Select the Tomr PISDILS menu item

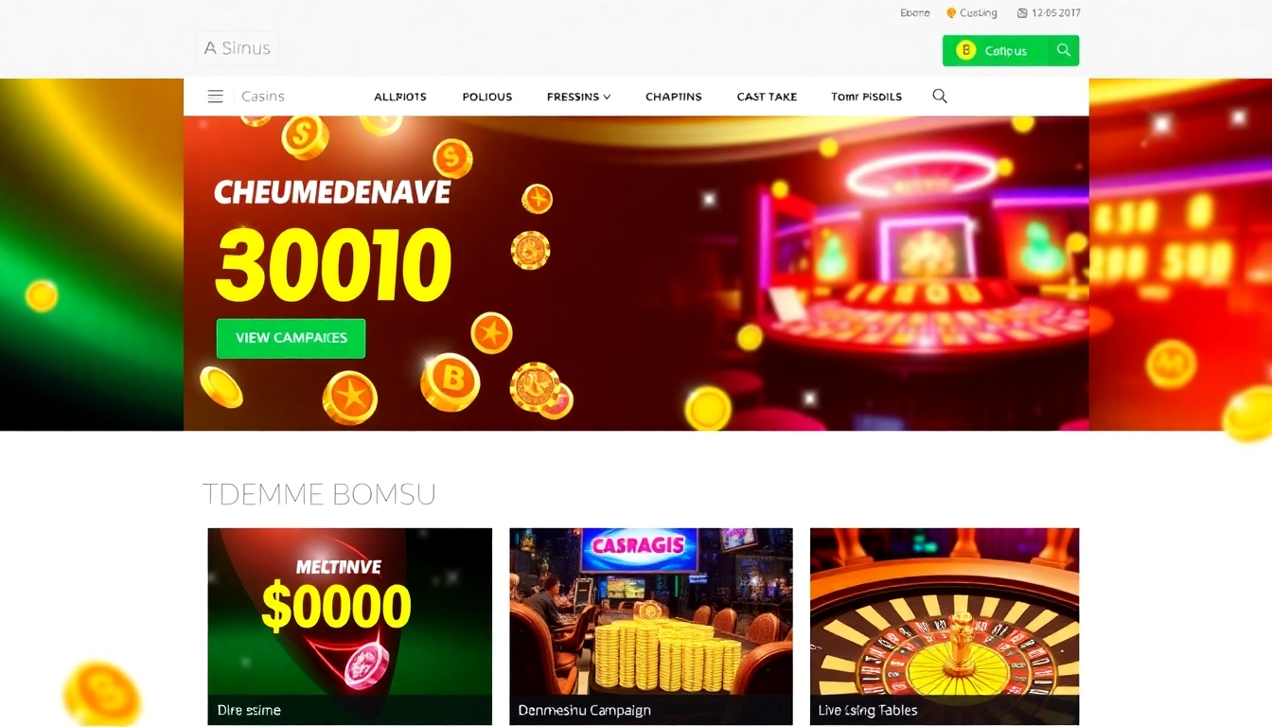(x=866, y=97)
